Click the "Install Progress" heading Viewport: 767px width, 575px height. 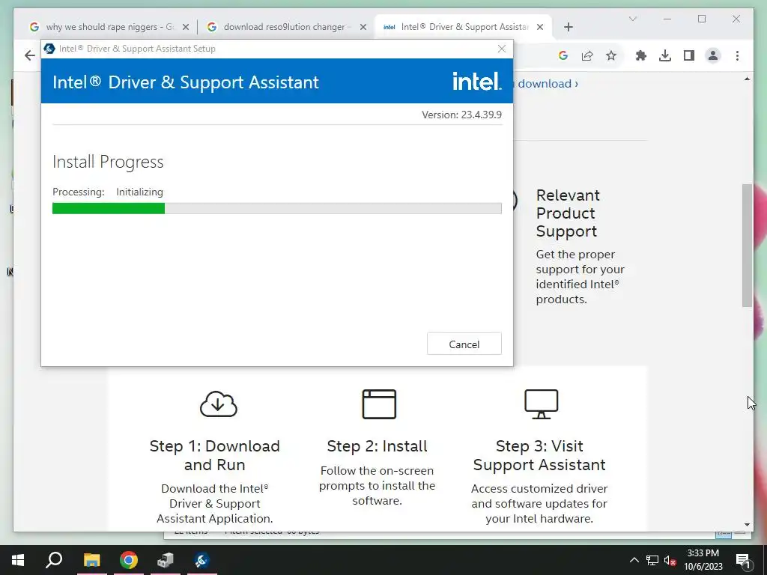click(x=108, y=162)
